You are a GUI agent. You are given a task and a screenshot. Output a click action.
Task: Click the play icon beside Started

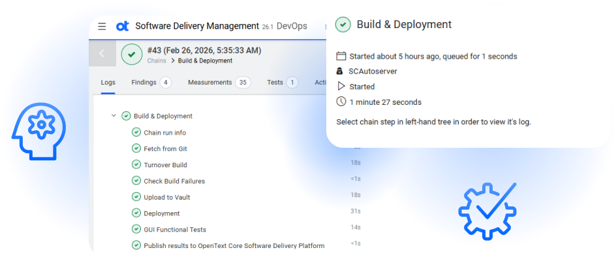pyautogui.click(x=341, y=86)
